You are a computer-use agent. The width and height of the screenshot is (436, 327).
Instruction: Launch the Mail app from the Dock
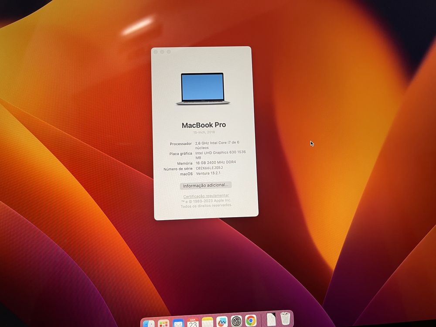(x=178, y=323)
